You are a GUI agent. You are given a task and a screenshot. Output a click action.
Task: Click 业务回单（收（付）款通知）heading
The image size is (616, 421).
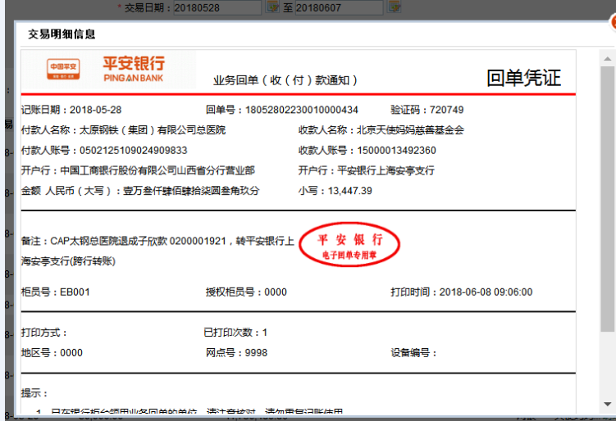[x=285, y=80]
